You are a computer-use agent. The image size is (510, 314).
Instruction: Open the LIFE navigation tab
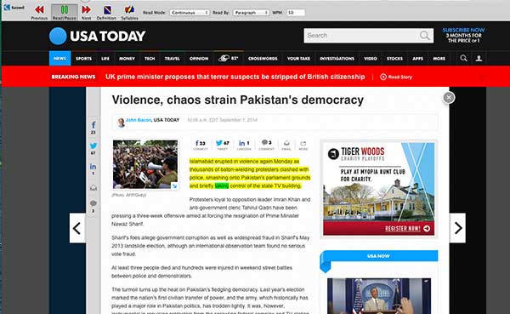click(x=105, y=59)
